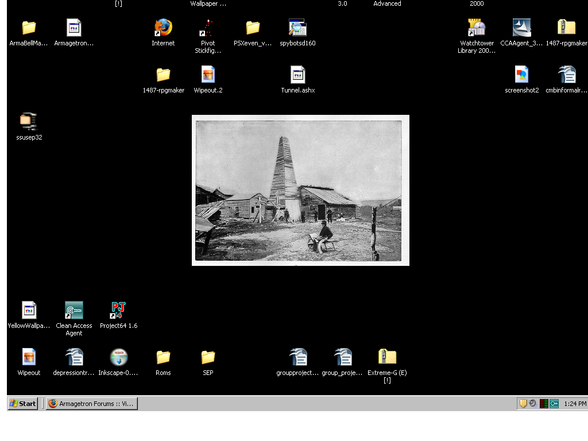Click the Start button
Viewport: 588px width, 441px height.
pyautogui.click(x=23, y=404)
